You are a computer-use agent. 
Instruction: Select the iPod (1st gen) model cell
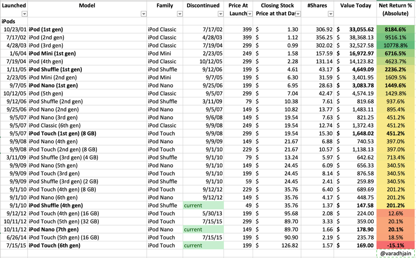[x=46, y=29]
